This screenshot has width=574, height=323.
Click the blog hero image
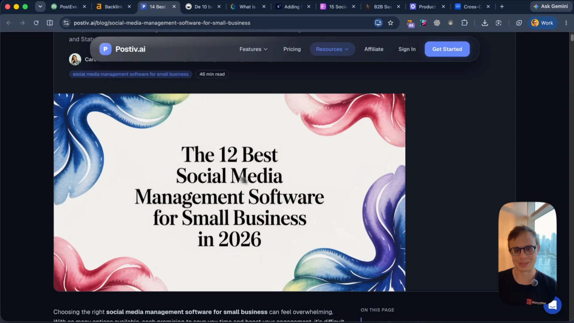point(229,192)
